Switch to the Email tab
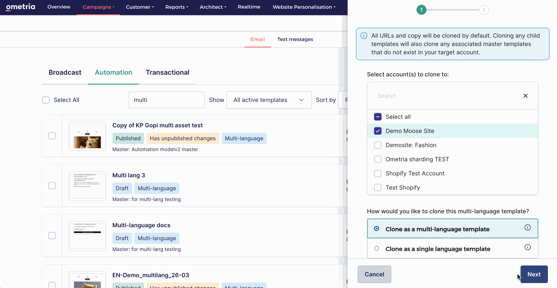Viewport: 557px width, 288px height. tap(258, 39)
